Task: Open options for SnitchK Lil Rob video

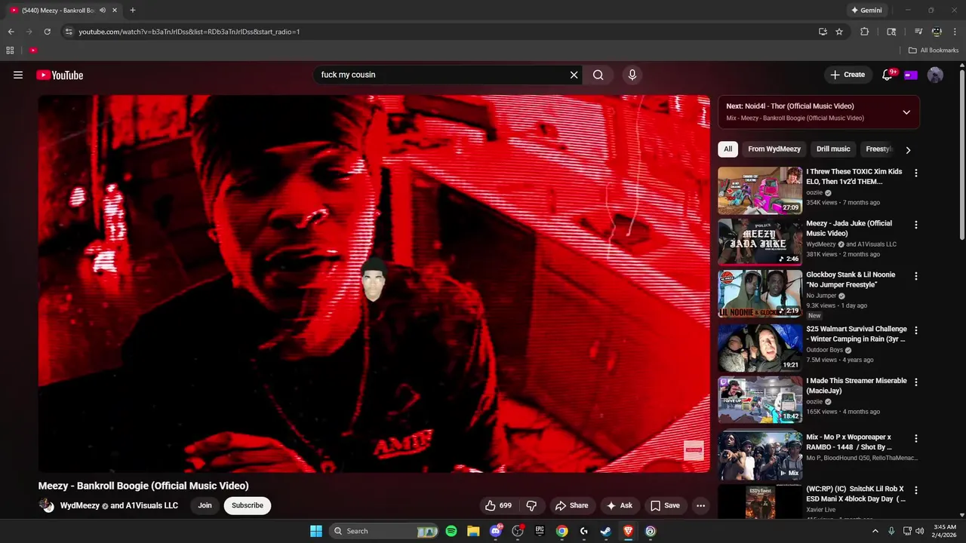Action: [916, 490]
